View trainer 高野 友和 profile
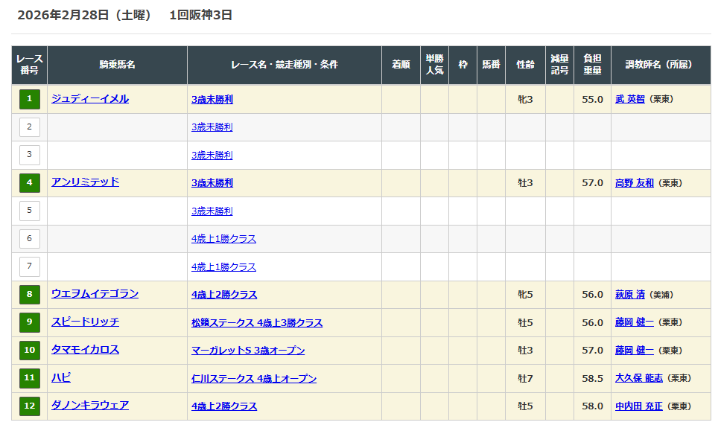Viewport: 721px width, 425px height. coord(634,183)
